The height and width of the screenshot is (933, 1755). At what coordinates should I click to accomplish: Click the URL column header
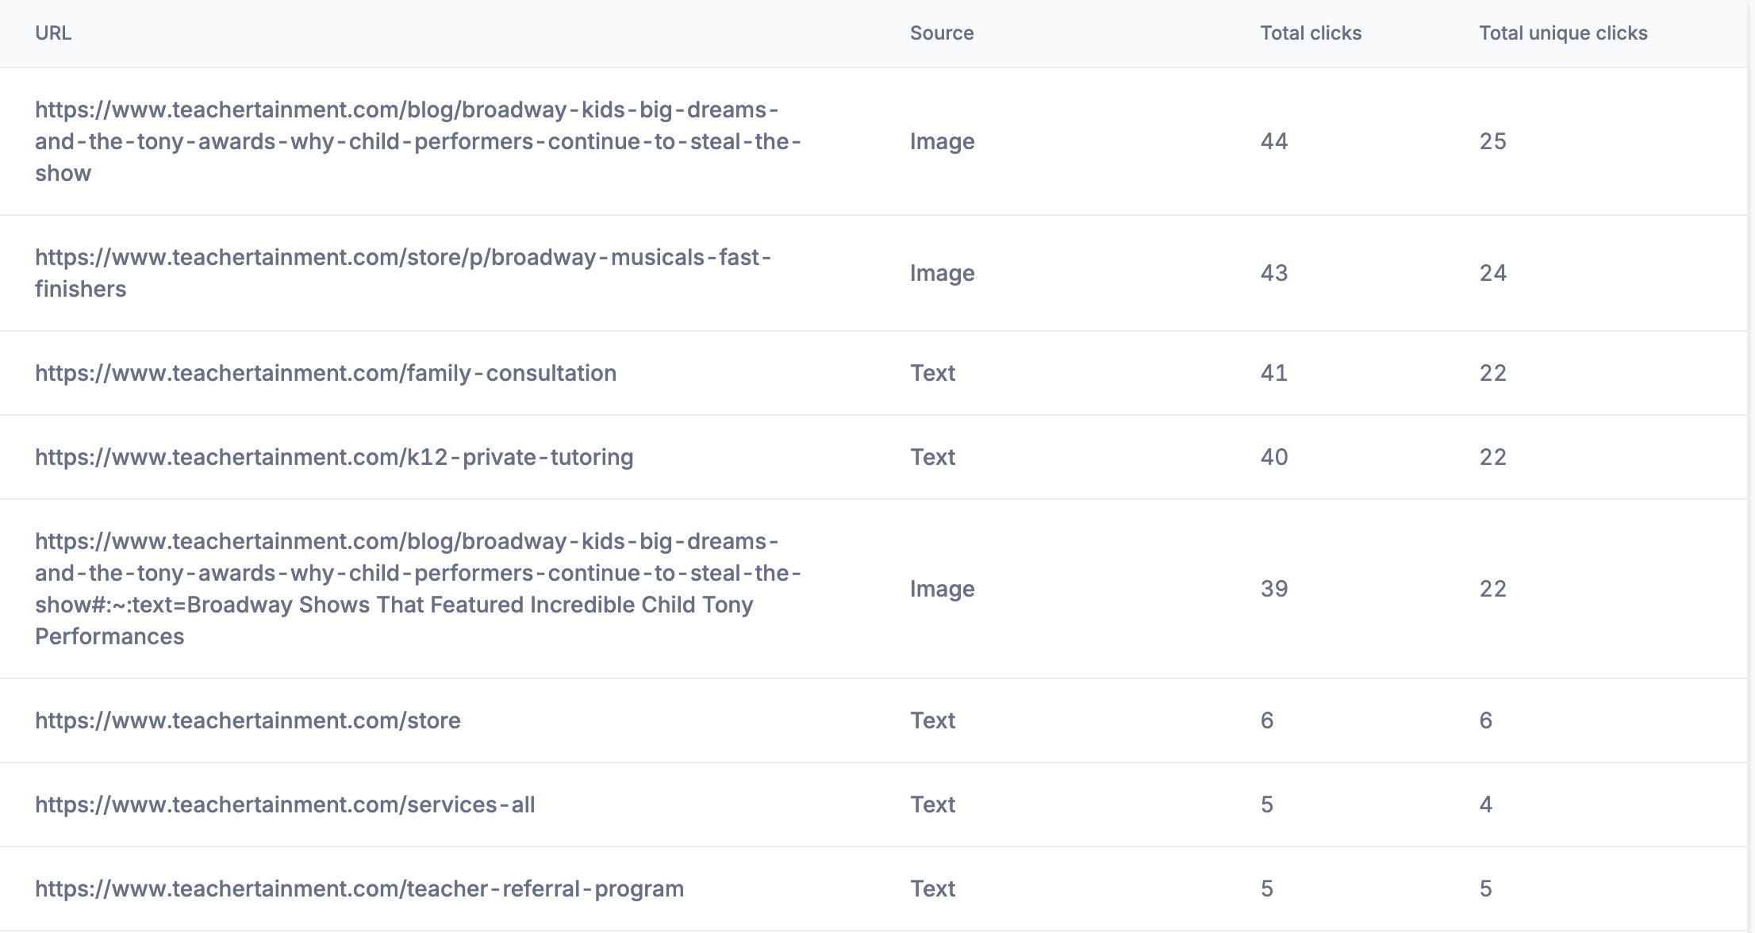pos(53,33)
